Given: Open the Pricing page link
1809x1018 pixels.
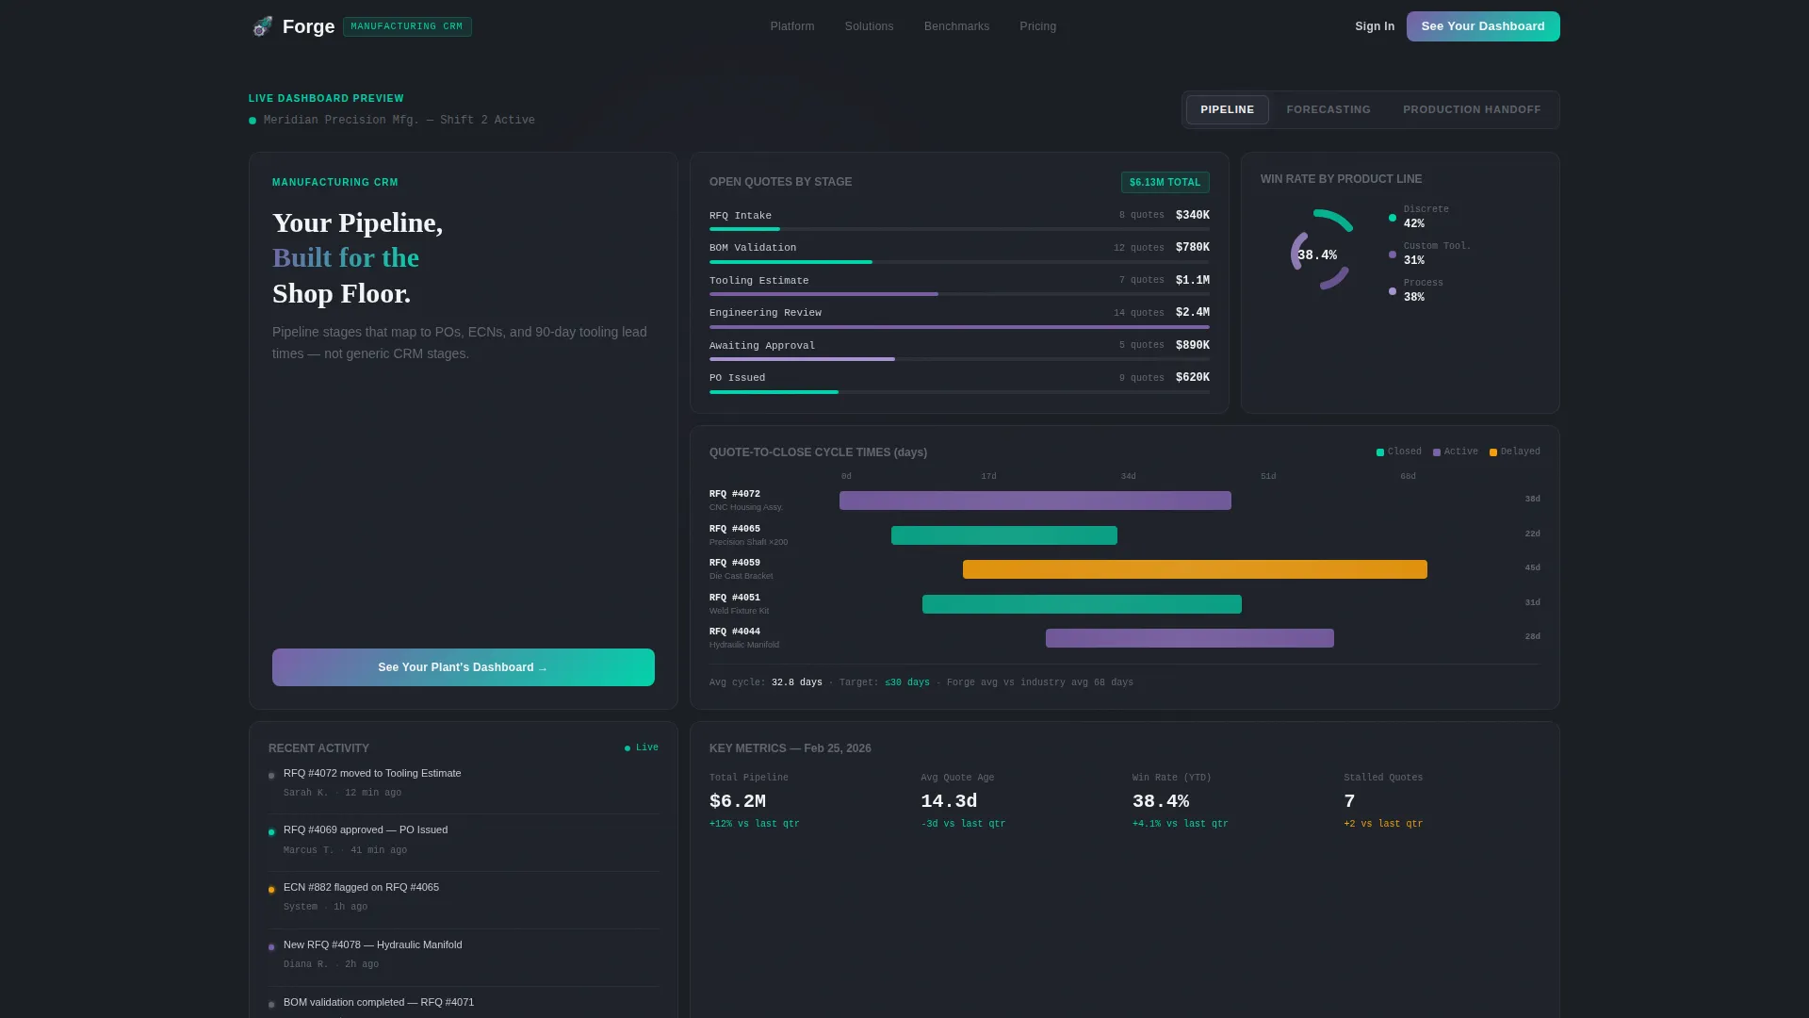Looking at the screenshot, I should click(1037, 26).
